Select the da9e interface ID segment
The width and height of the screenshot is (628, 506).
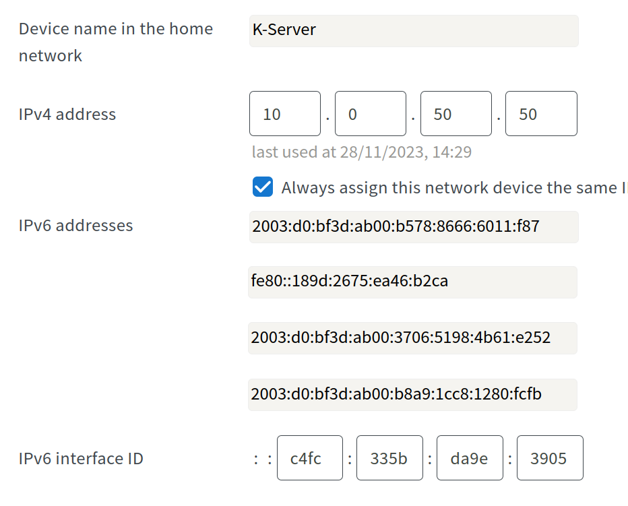click(470, 458)
